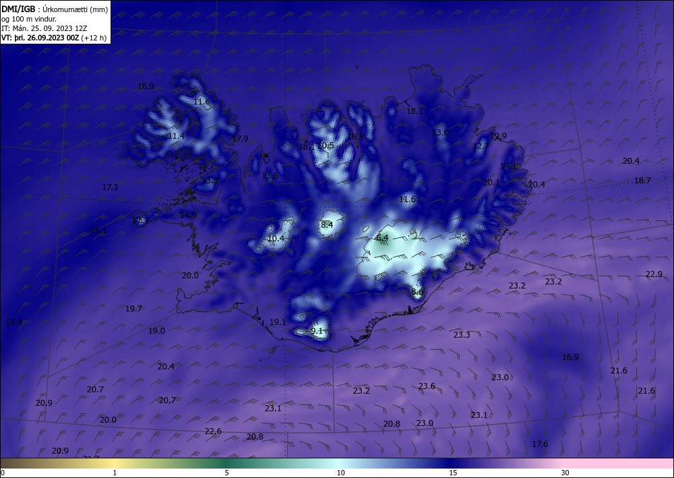Click the 17.6 value near the bottom right

[x=540, y=444]
